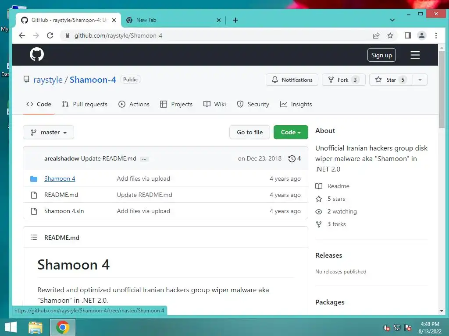Viewport: 449px width, 336px height.
Task: Open Chrome three-dot menu
Action: click(436, 35)
